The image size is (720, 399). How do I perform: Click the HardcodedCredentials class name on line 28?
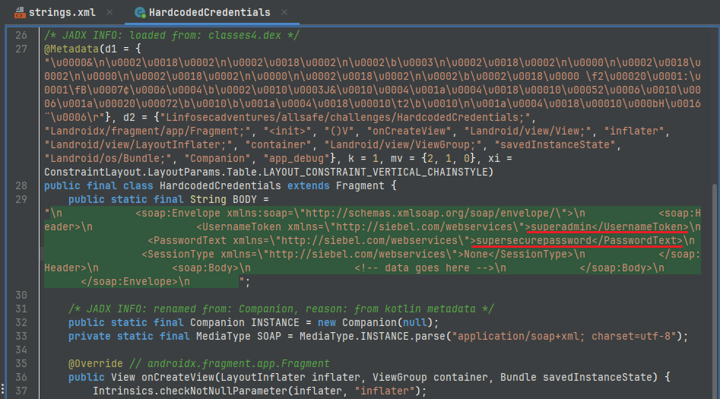click(220, 186)
